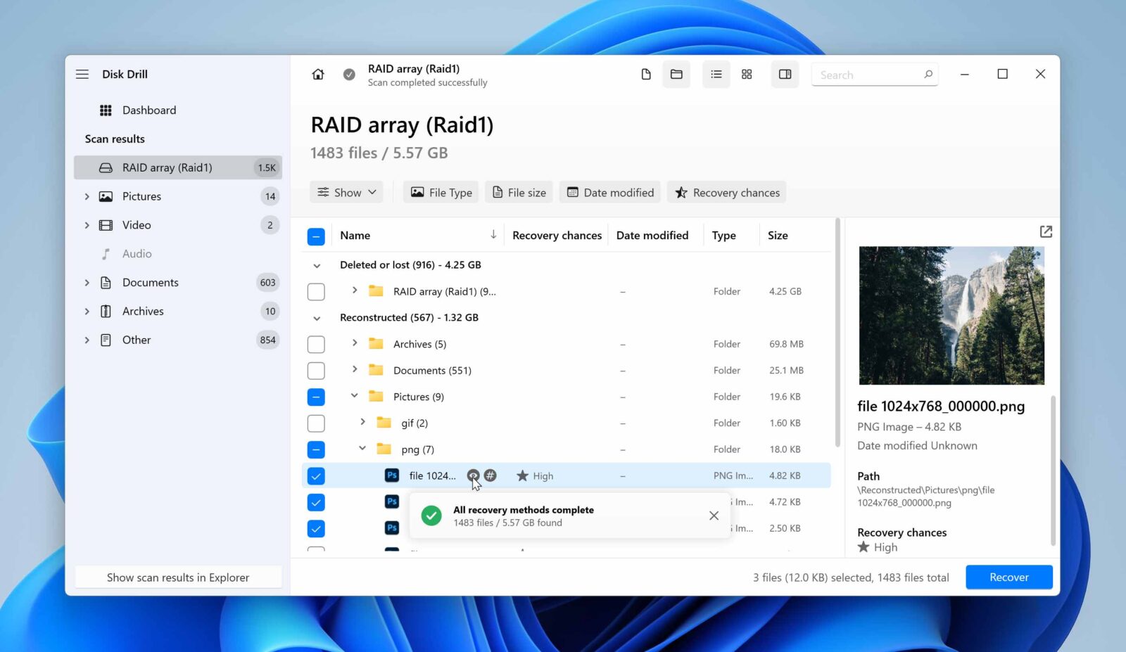Switch to grid view of scan results
This screenshot has width=1126, height=652.
pos(747,74)
